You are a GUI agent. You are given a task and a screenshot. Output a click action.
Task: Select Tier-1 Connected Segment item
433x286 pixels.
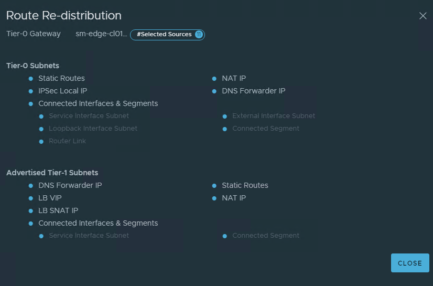point(266,236)
